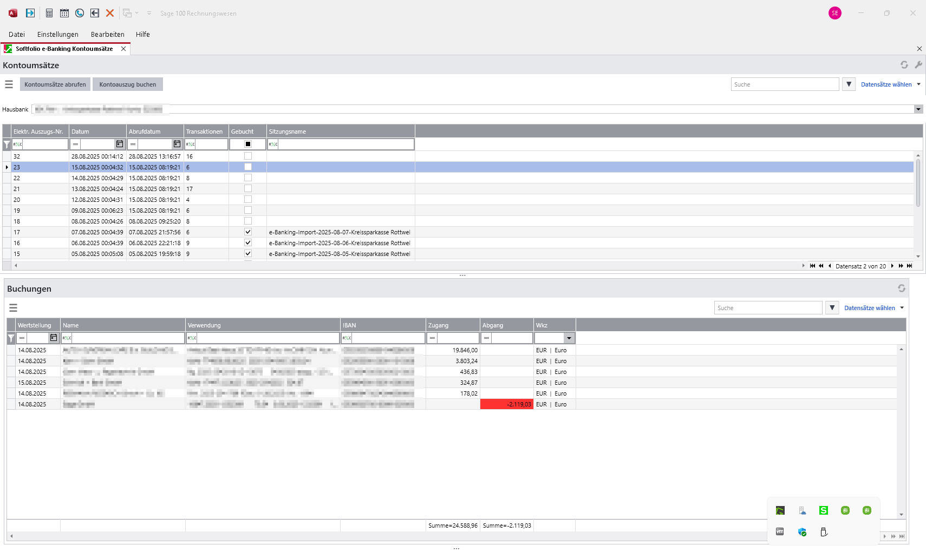Click the filter funnel beside Kontoumsätze search
The image size is (926, 552).
point(849,84)
